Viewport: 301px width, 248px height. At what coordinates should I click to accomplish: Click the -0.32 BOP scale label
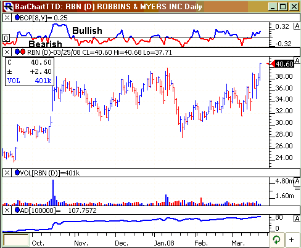pos(283,44)
